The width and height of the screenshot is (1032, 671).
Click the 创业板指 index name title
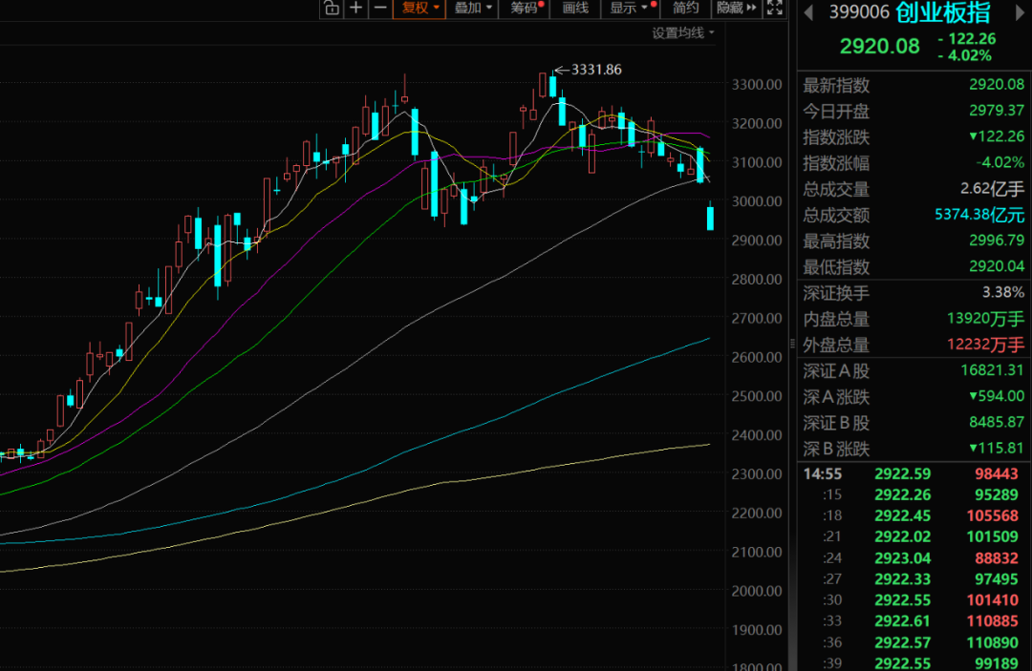(943, 13)
